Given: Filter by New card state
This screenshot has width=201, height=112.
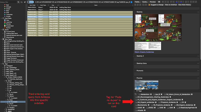Looking at the screenshot, I should click(8, 20).
